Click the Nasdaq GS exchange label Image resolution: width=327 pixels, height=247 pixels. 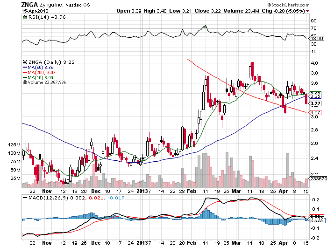[78, 5]
